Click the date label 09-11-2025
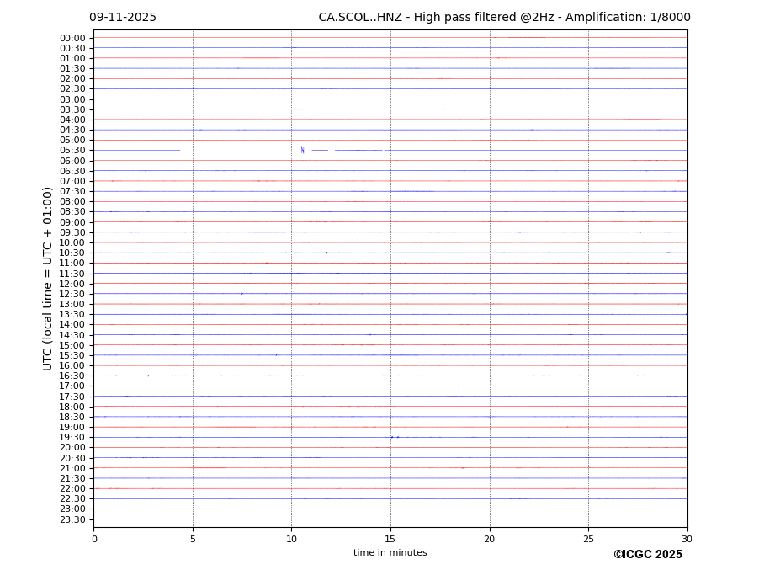The height and width of the screenshot is (586, 780). click(123, 18)
